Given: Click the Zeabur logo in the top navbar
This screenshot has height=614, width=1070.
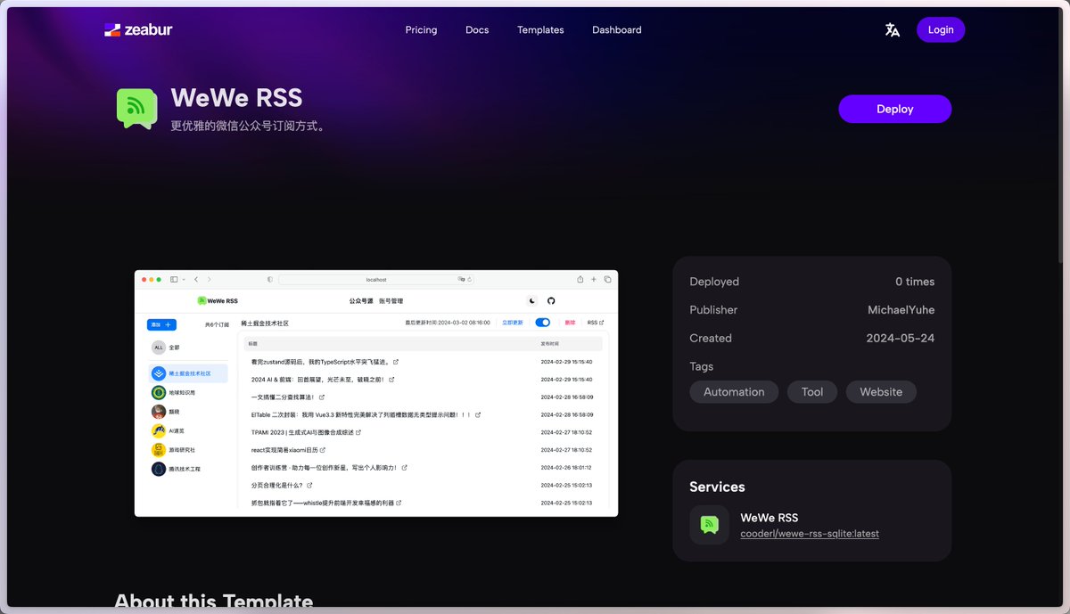Looking at the screenshot, I should 138,29.
